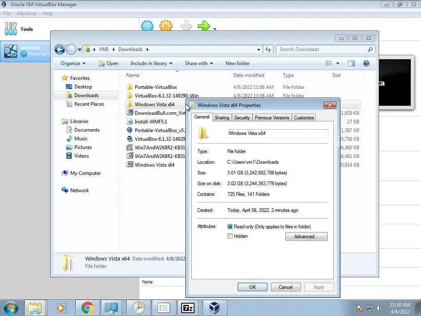Screen dimensions: 421x316
Task: Click the search magnifier icon
Action: click(x=370, y=49)
